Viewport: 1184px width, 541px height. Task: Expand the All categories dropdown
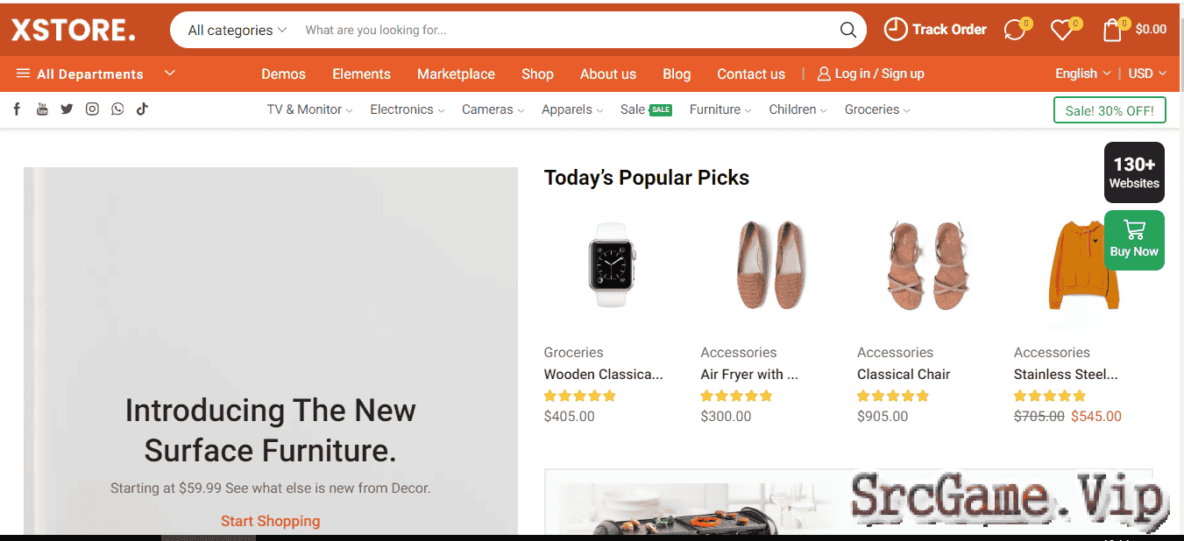[x=237, y=30]
